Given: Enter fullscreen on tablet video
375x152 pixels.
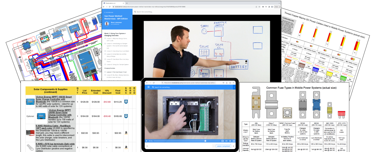Looking at the screenshot, I should pyautogui.click(x=234, y=141).
